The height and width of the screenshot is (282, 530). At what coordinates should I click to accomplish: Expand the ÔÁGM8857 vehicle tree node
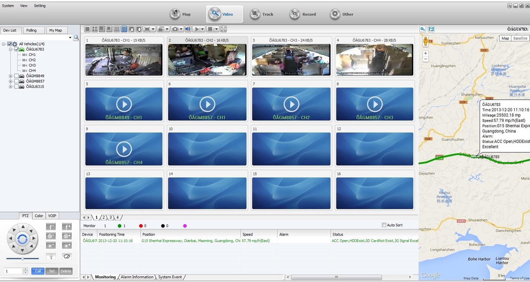[x=11, y=81]
